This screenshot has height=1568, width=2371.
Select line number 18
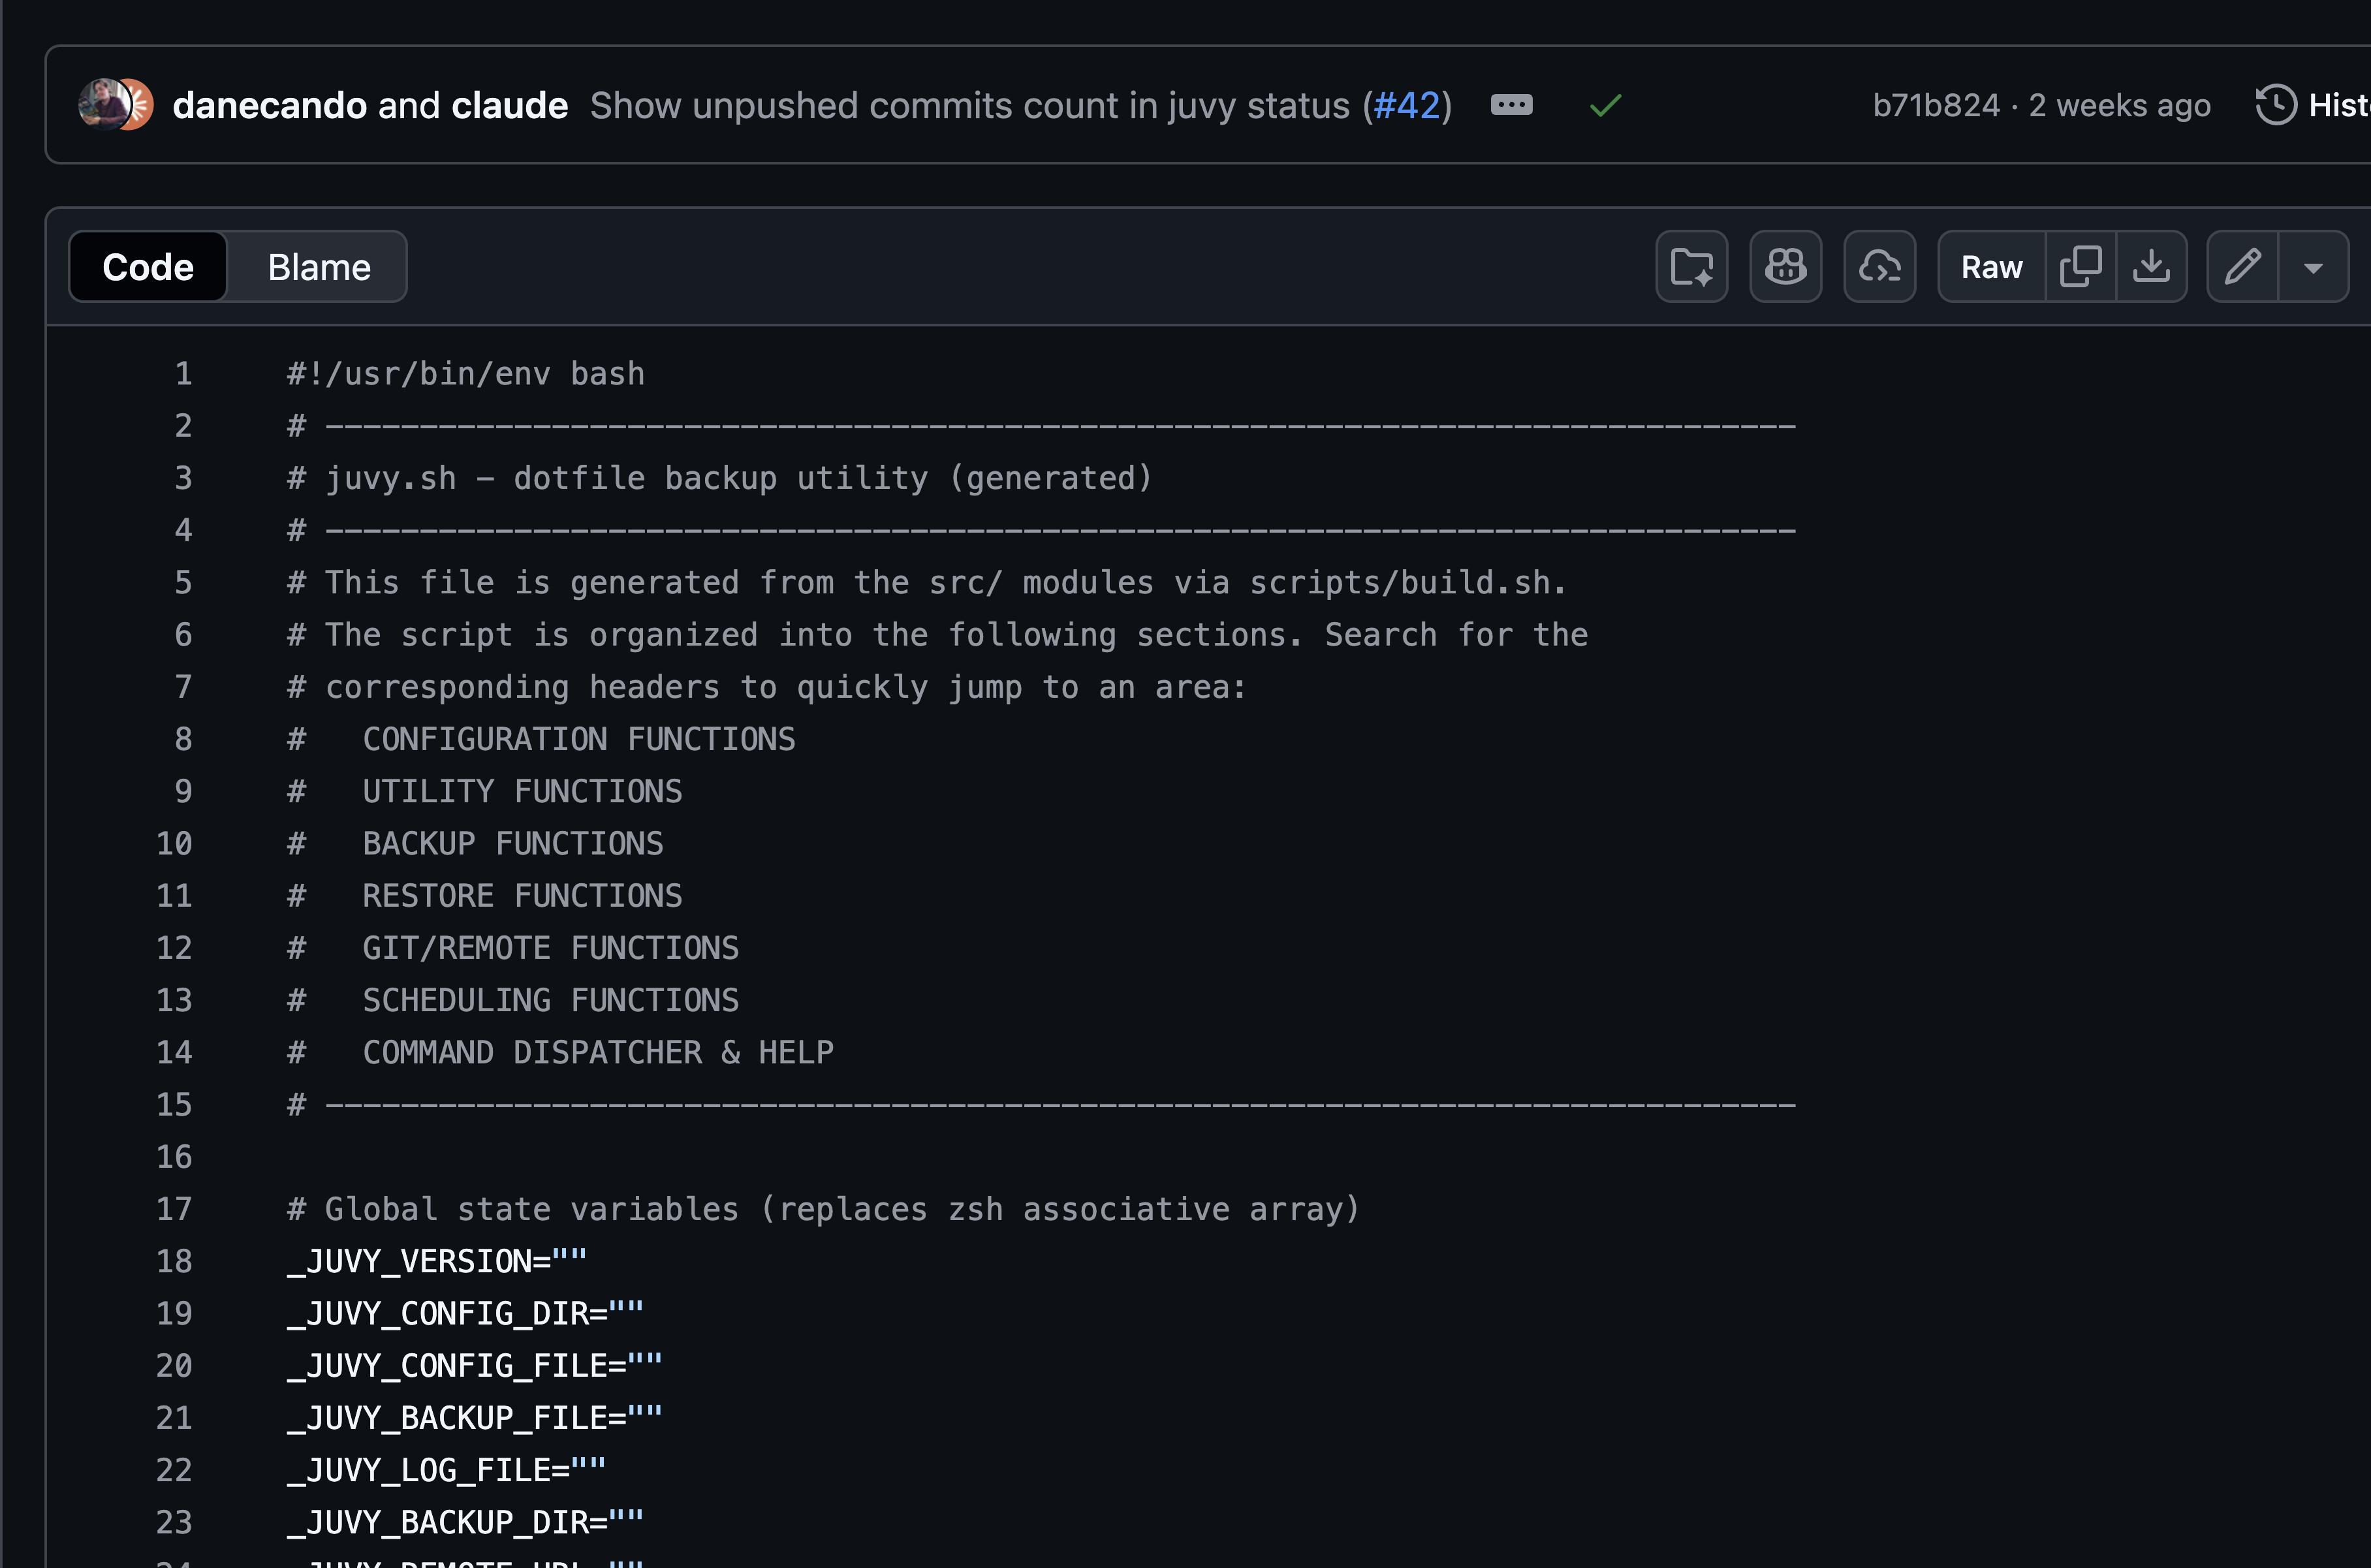point(174,1261)
